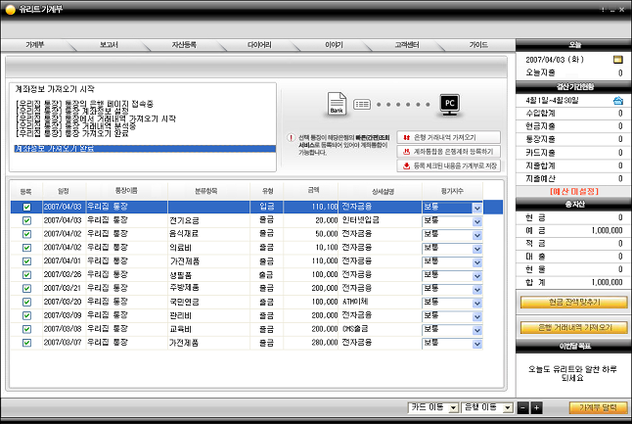The width and height of the screenshot is (632, 424).
Task: Click the 예 금 1,000,000 asset row
Action: tap(574, 231)
